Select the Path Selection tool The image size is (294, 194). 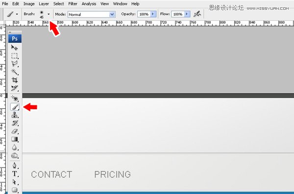pyautogui.click(x=14, y=182)
